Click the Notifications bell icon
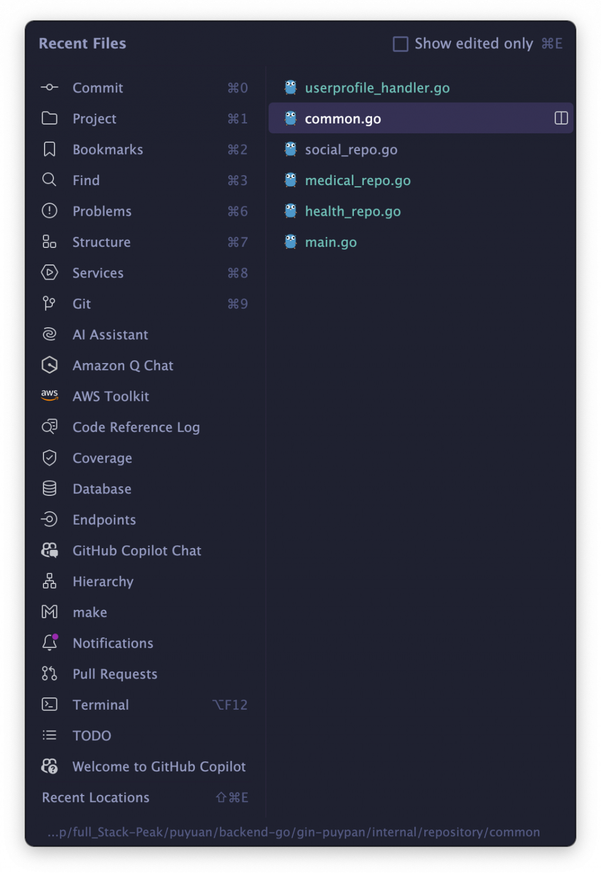Screen dimensions: 601x876 [x=49, y=643]
